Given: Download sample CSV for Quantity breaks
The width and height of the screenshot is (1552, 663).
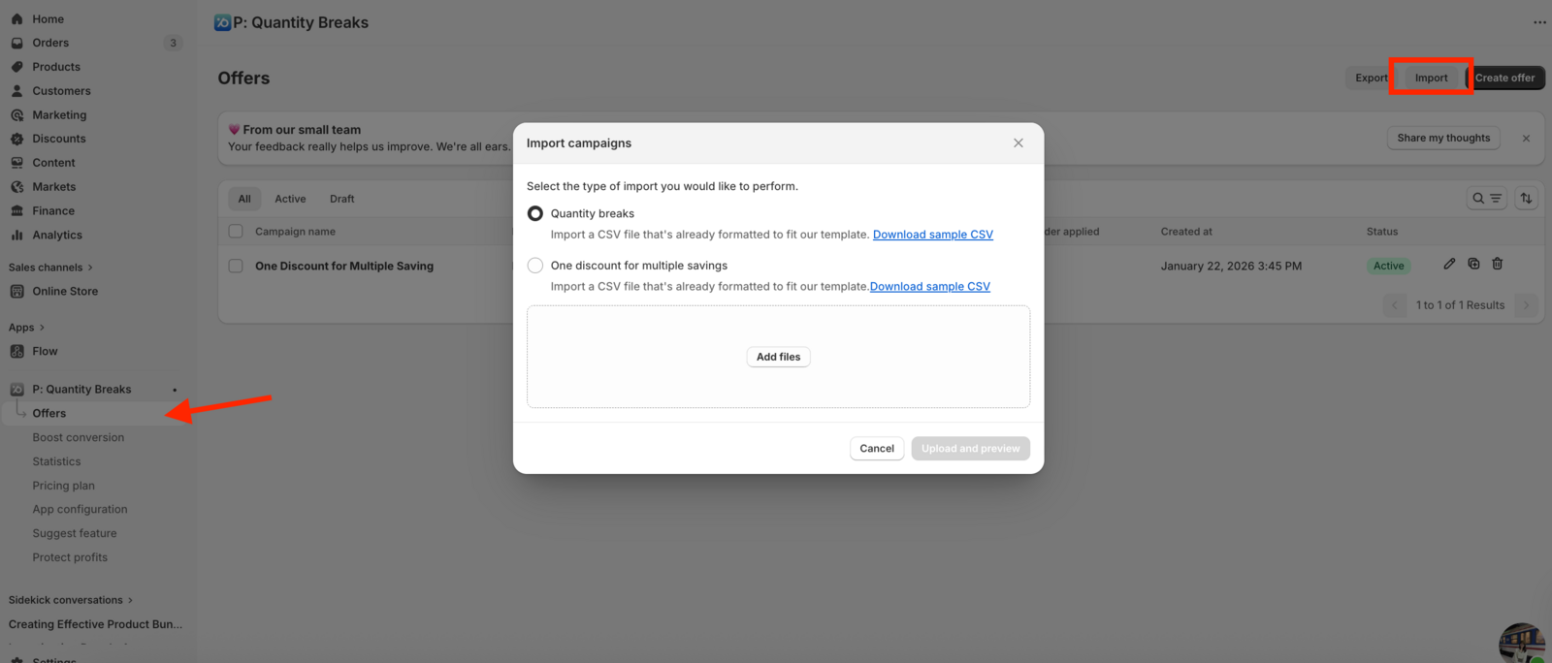Looking at the screenshot, I should point(932,235).
